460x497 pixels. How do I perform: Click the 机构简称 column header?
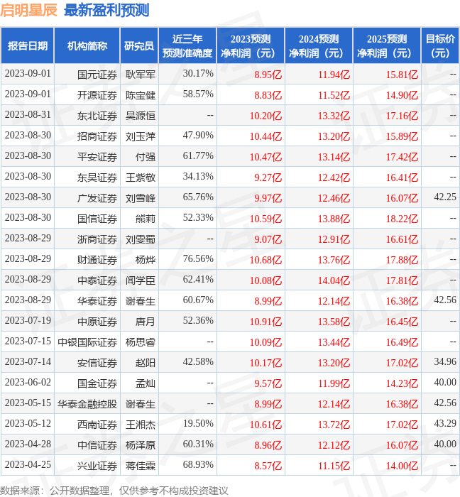pyautogui.click(x=87, y=45)
